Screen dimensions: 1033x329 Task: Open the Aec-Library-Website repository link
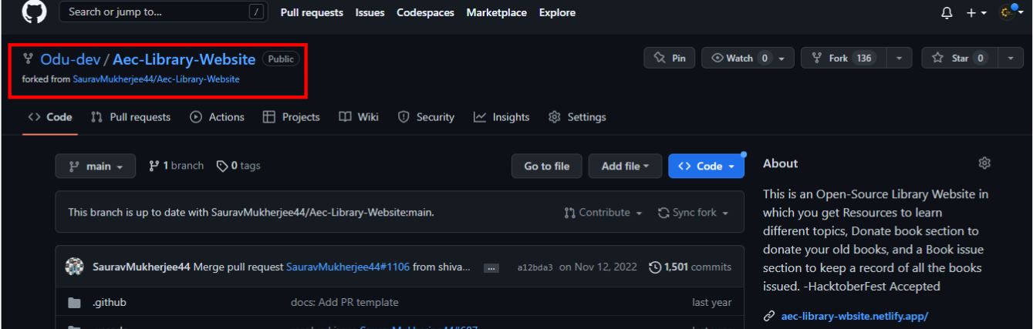(x=184, y=59)
